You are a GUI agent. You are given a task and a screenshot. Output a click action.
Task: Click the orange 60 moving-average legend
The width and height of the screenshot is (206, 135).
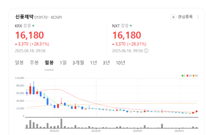(195, 76)
